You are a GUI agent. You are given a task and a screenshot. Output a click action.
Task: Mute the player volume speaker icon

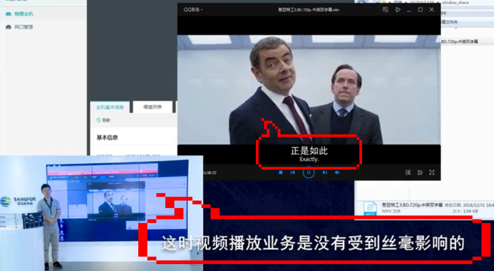tap(337, 172)
